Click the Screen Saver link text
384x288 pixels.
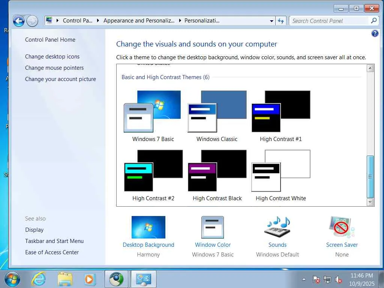342,244
